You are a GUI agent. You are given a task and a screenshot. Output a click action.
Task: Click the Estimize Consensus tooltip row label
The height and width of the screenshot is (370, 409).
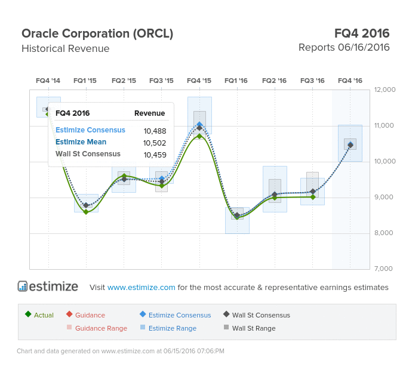coord(90,130)
